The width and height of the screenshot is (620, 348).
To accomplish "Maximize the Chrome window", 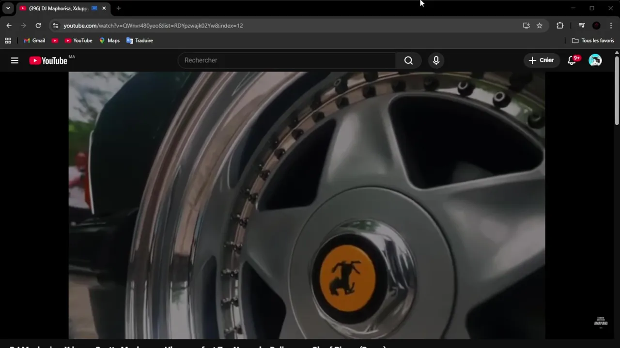I will (x=592, y=8).
